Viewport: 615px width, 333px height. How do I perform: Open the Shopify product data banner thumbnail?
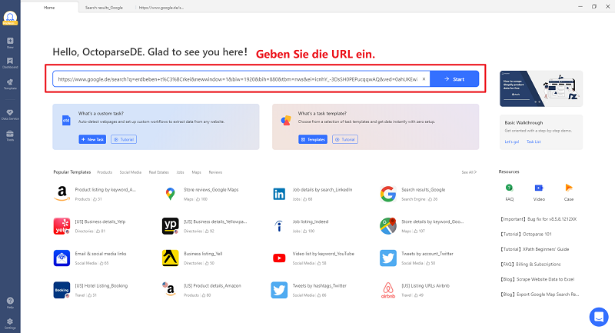point(541,88)
